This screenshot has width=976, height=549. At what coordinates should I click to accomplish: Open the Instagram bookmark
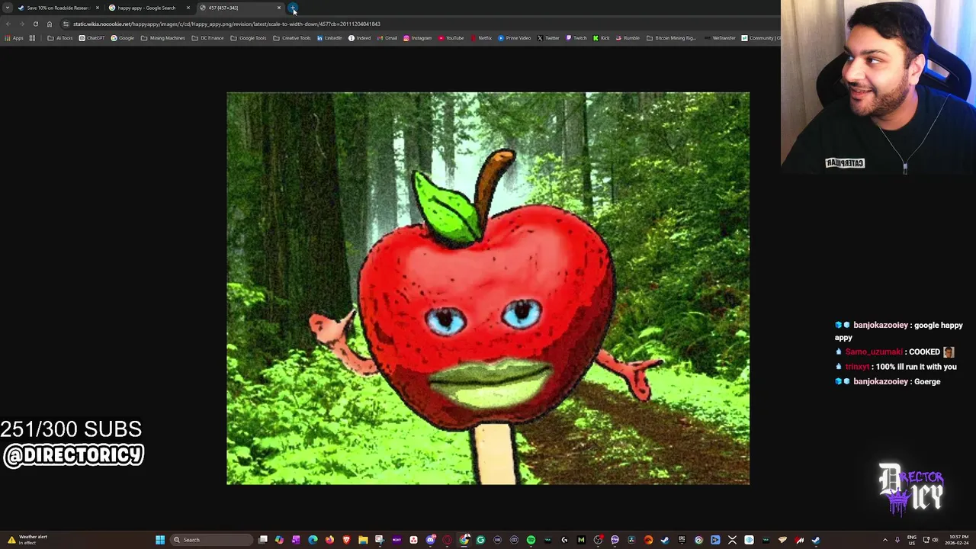418,38
